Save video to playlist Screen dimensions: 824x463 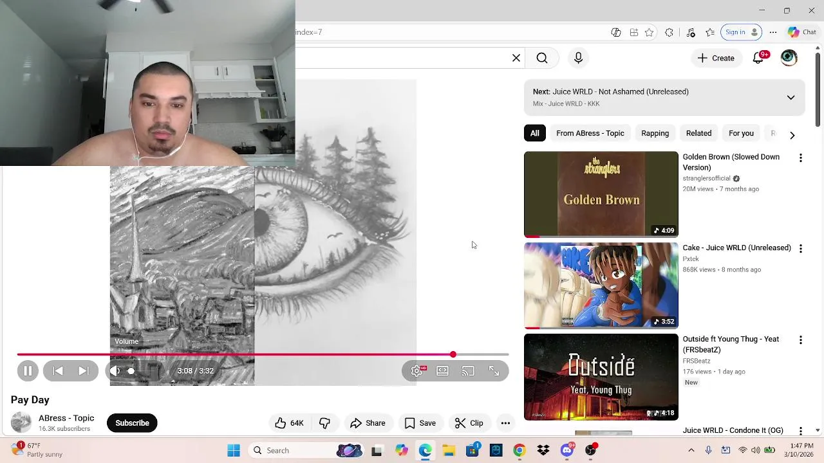[x=420, y=423]
